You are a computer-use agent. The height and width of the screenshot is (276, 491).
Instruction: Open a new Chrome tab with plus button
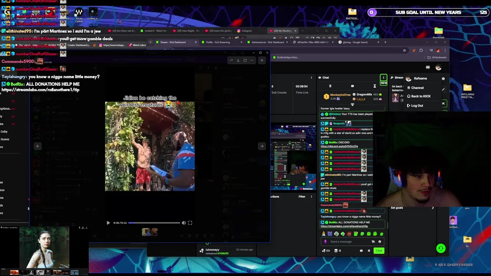[x=385, y=42]
